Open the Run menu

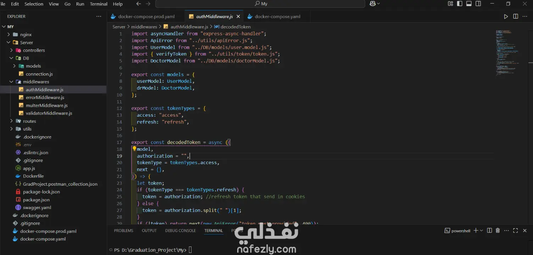(80, 4)
